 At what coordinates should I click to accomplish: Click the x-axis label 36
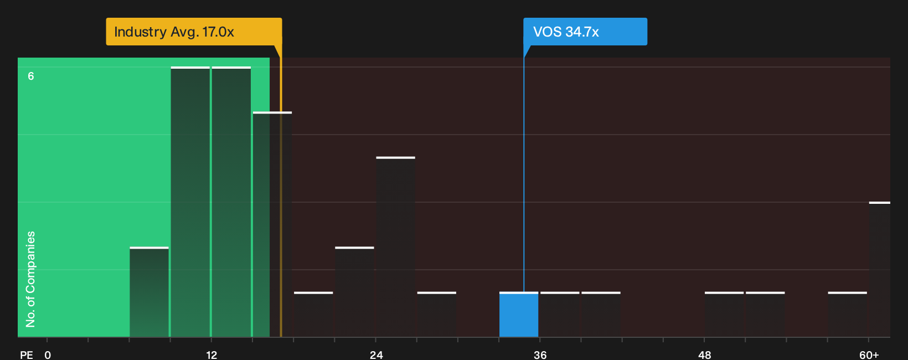click(540, 355)
